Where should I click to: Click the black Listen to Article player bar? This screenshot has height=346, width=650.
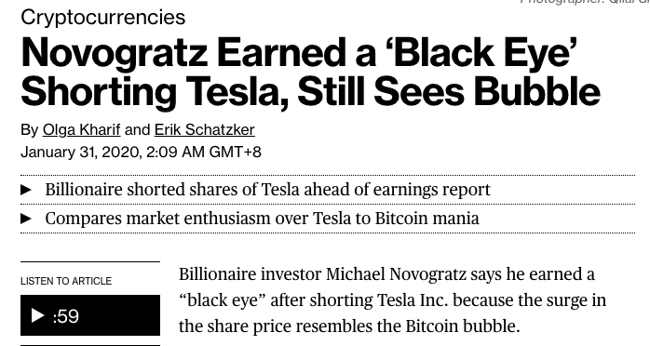tap(90, 315)
